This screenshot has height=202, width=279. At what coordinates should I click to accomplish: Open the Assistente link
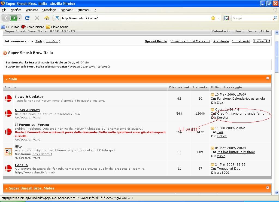point(221,41)
